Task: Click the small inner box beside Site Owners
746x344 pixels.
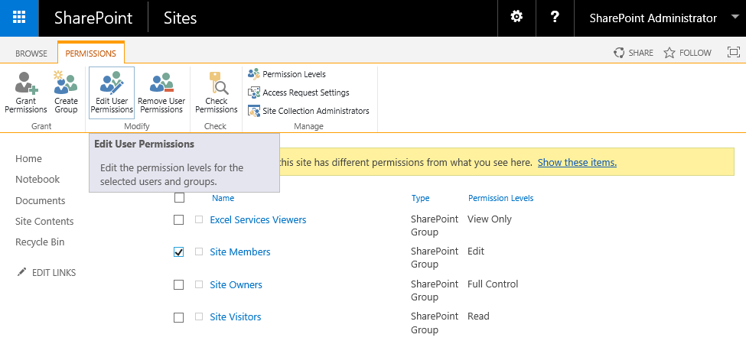Action: pos(199,284)
